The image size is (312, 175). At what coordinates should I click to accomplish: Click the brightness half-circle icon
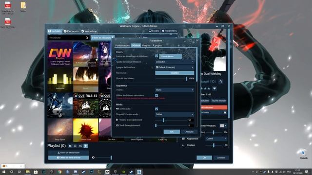point(93,157)
